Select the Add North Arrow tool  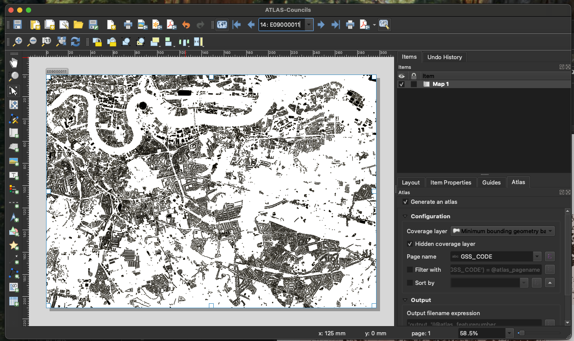[14, 217]
